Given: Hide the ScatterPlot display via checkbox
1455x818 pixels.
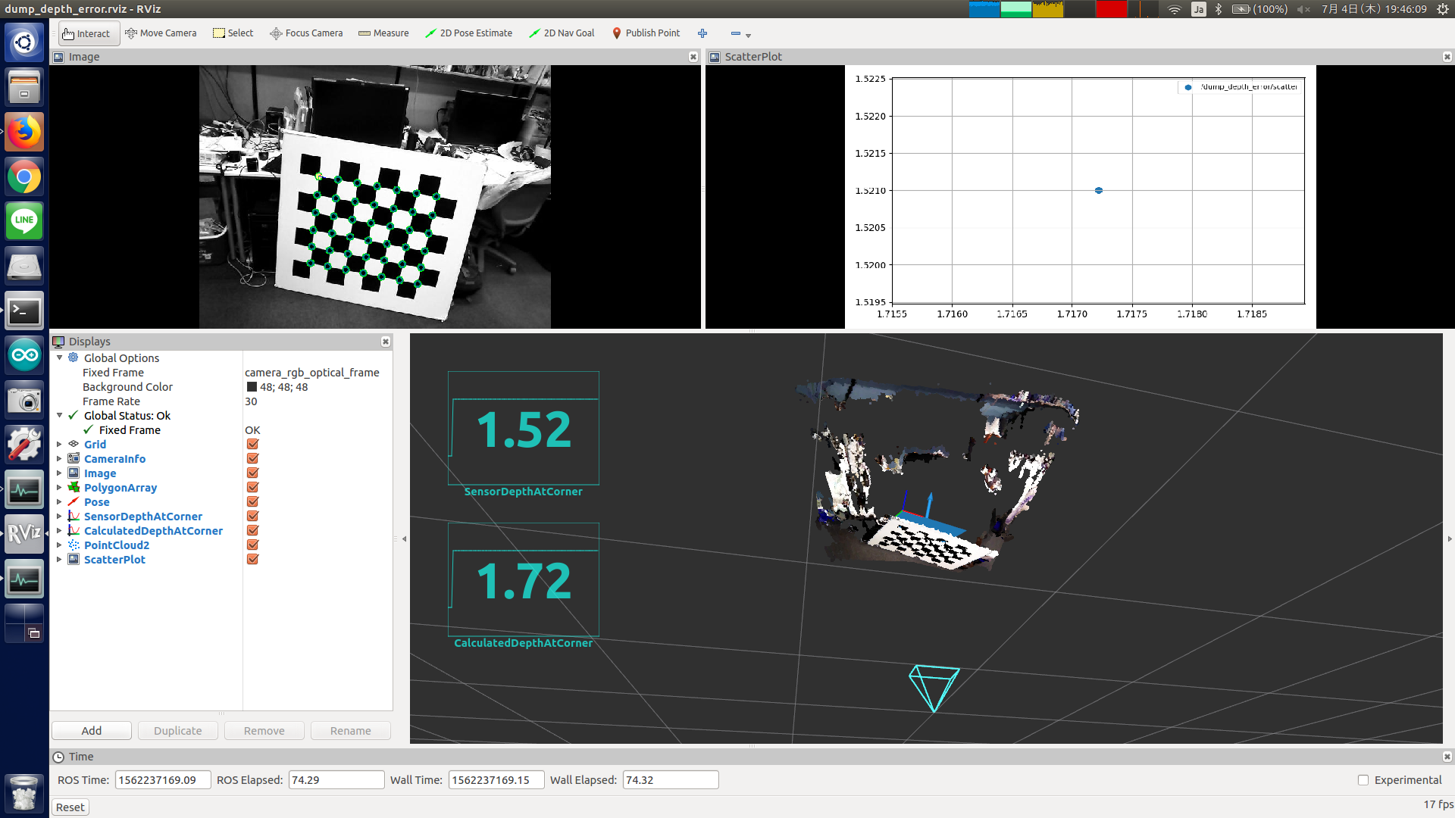Looking at the screenshot, I should [x=252, y=560].
